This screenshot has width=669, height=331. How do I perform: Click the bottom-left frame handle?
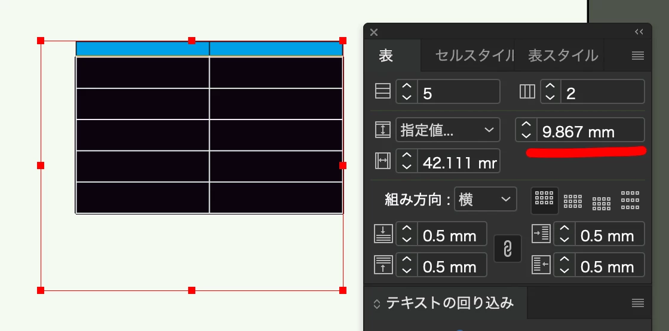[x=41, y=290]
